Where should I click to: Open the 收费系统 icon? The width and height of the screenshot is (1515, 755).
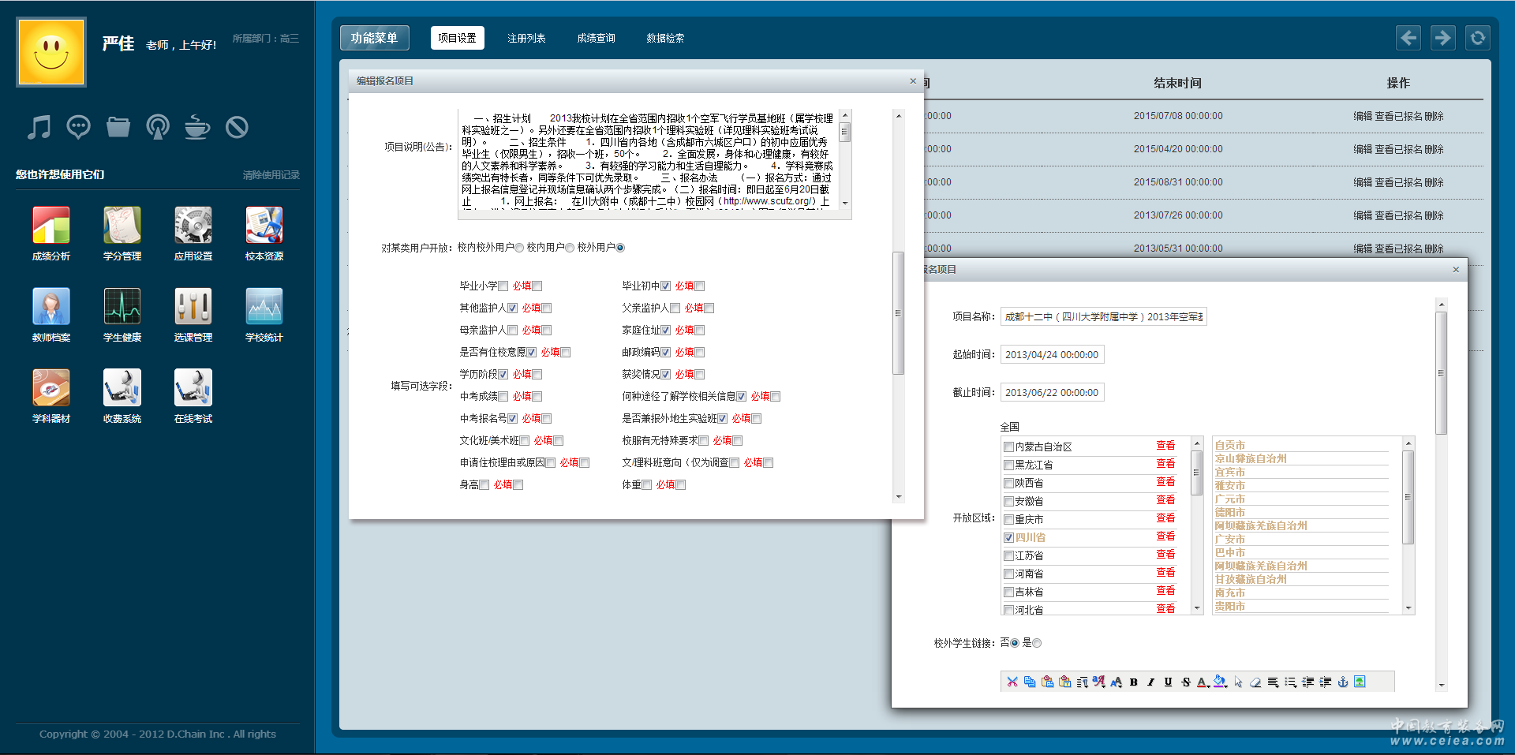pos(122,388)
